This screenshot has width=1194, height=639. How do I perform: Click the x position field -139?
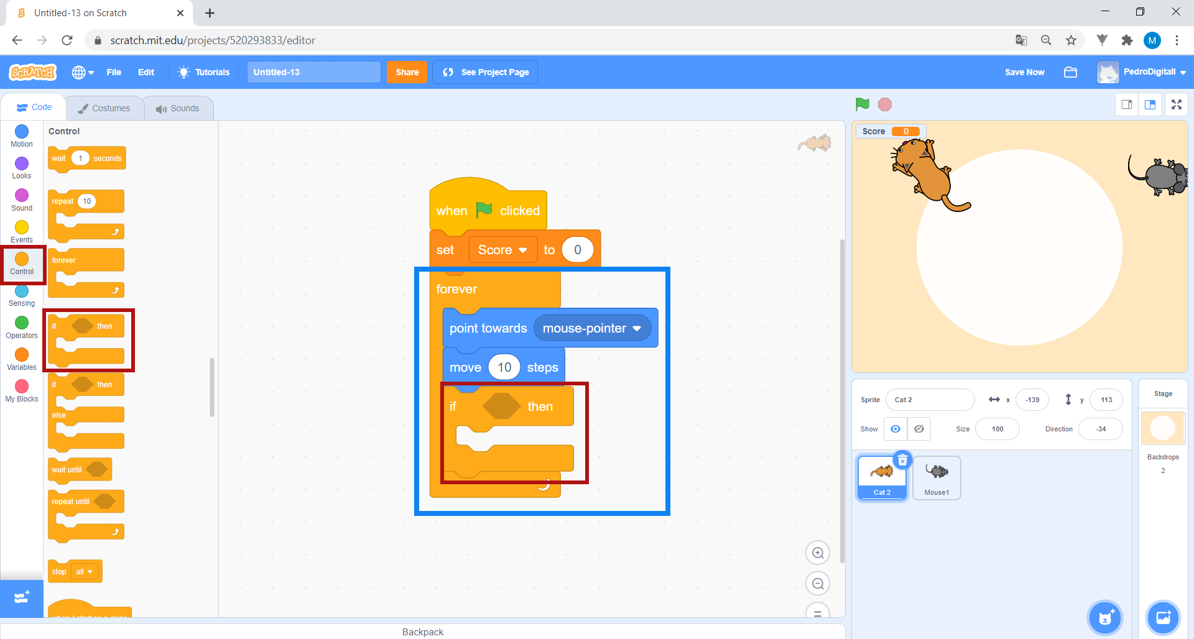[x=1032, y=400]
